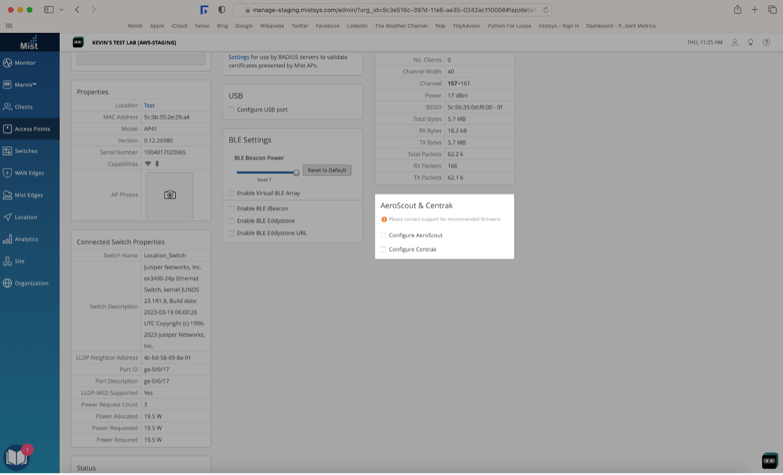Click the Safari address bar
783x475 pixels.
click(x=391, y=10)
